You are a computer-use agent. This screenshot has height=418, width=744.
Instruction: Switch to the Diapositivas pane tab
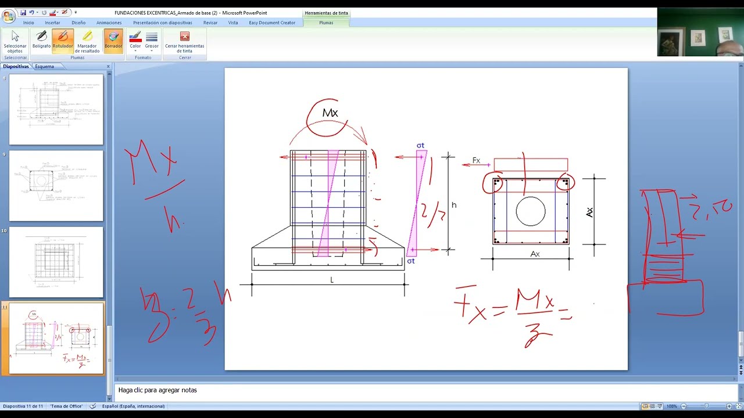pyautogui.click(x=16, y=66)
